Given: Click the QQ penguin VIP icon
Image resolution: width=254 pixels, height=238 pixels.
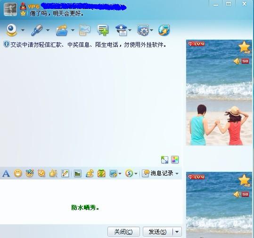Looking at the screenshot, I should [x=24, y=6].
